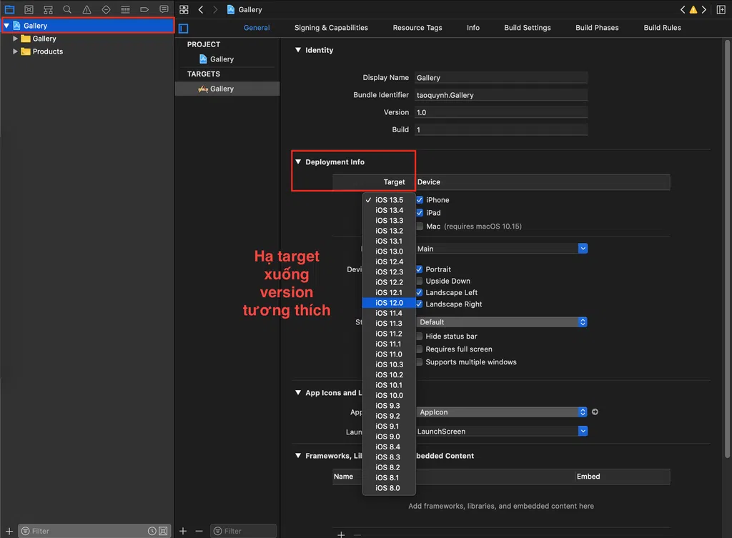732x538 pixels.
Task: Click the Display Name field
Action: coord(501,77)
